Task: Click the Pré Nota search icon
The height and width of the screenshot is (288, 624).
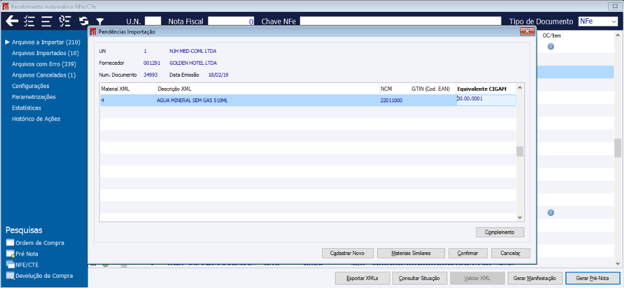Action: point(10,254)
